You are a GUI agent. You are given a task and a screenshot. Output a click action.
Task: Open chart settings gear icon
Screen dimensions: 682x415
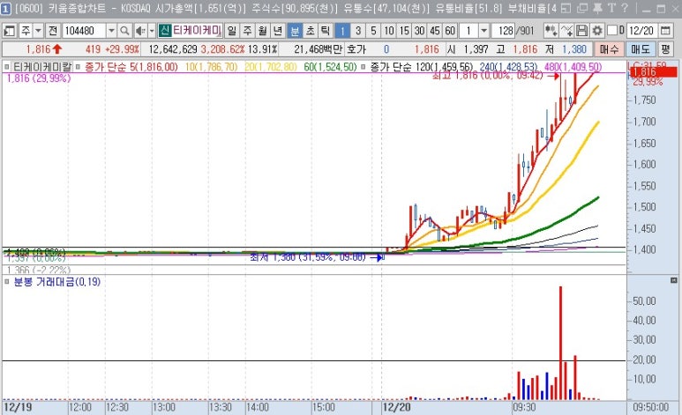pos(597,31)
